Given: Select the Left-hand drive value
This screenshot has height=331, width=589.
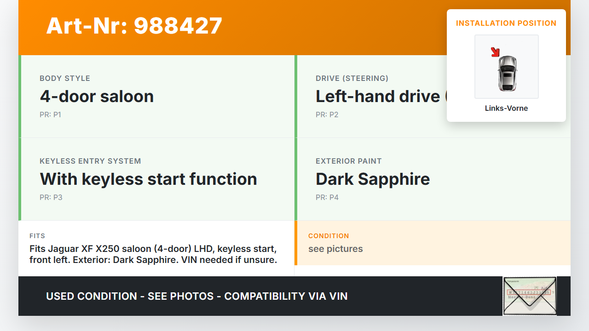Looking at the screenshot, I should pos(378,97).
